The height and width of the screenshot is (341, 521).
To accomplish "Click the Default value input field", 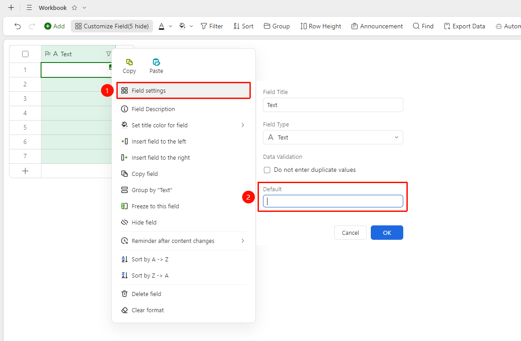I will pyautogui.click(x=333, y=201).
